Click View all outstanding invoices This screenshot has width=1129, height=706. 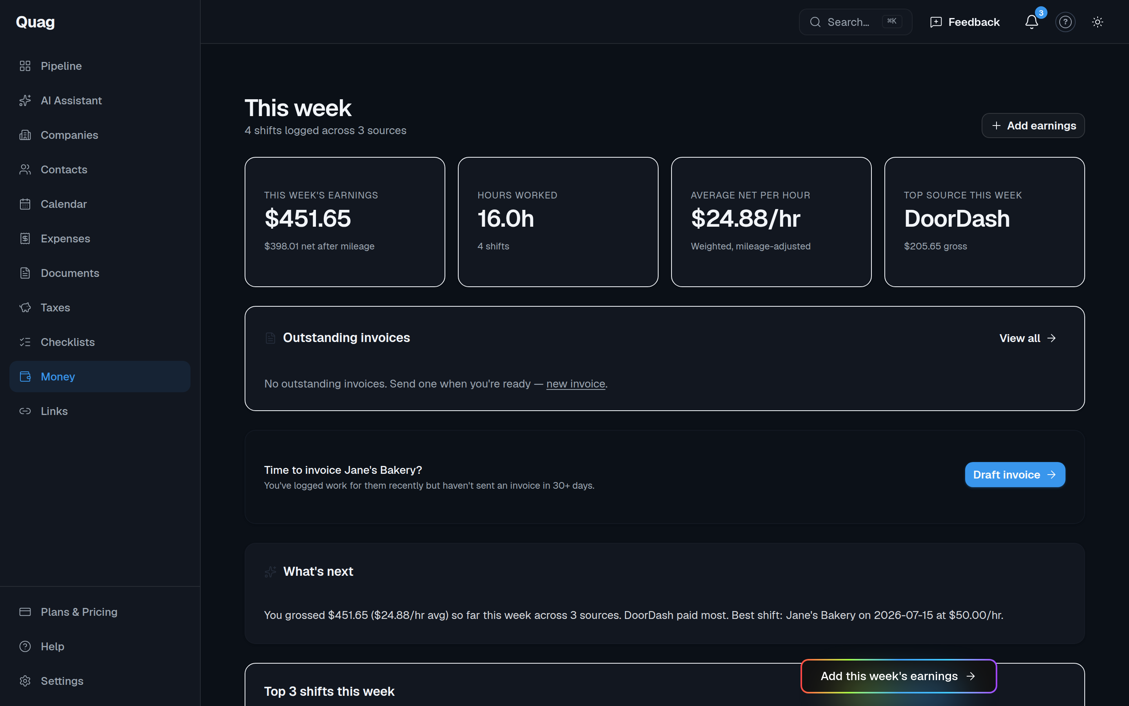(x=1028, y=338)
